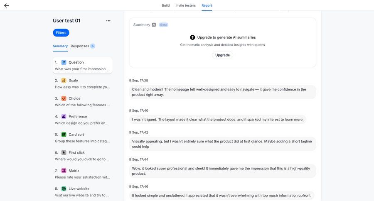
Task: Click the Question type icon
Action: click(x=64, y=62)
